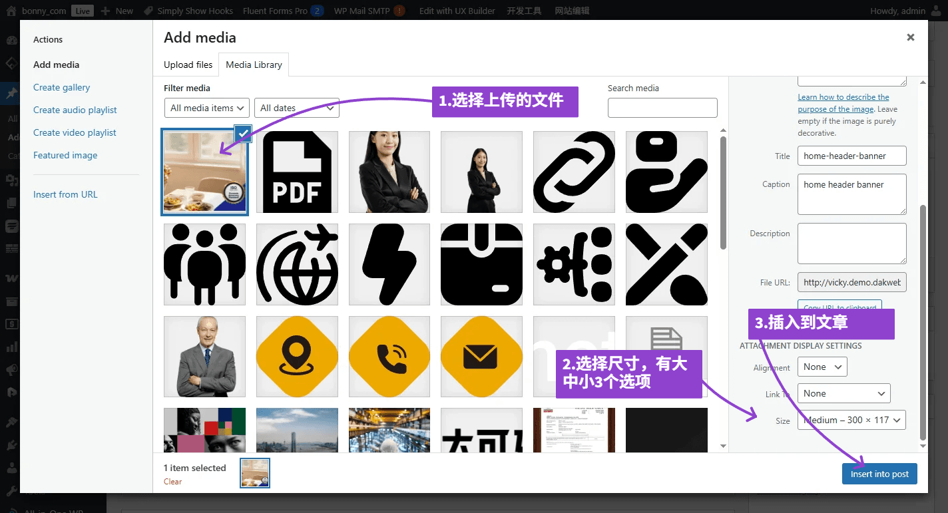Select the PDF file icon in media library
Viewport: 948px width, 513px height.
[x=296, y=172]
